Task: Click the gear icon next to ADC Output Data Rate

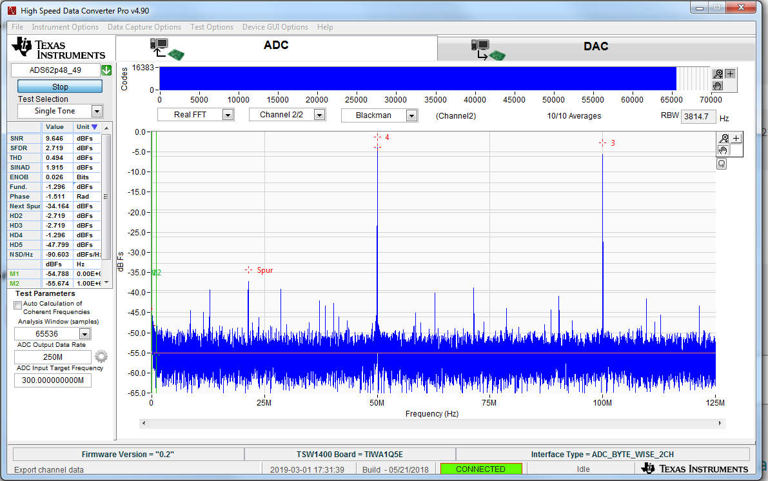Action: (x=101, y=356)
